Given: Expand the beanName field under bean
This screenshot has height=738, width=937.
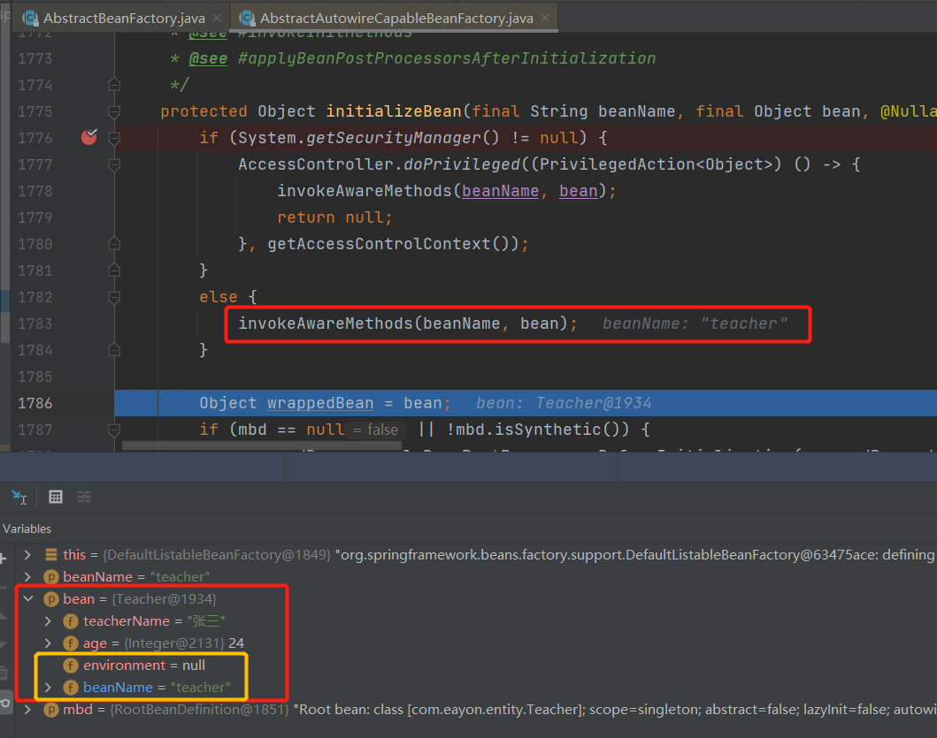Looking at the screenshot, I should [48, 688].
